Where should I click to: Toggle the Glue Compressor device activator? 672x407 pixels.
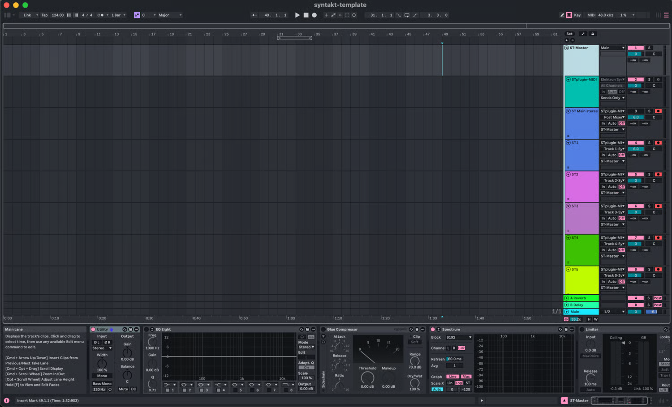[x=323, y=330]
